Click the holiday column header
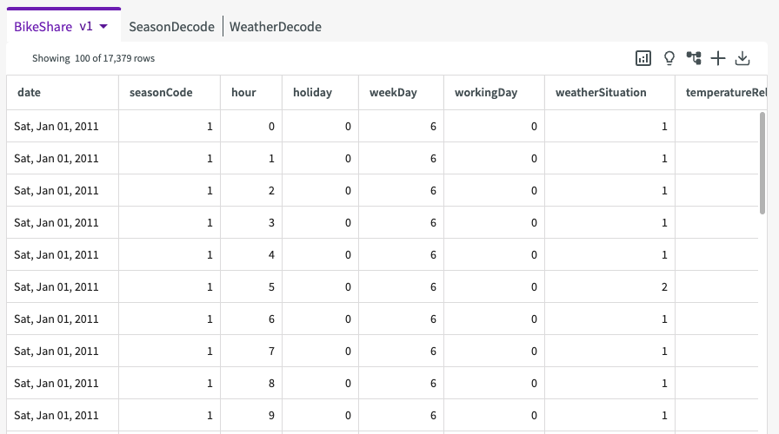The image size is (779, 434). tap(320, 92)
